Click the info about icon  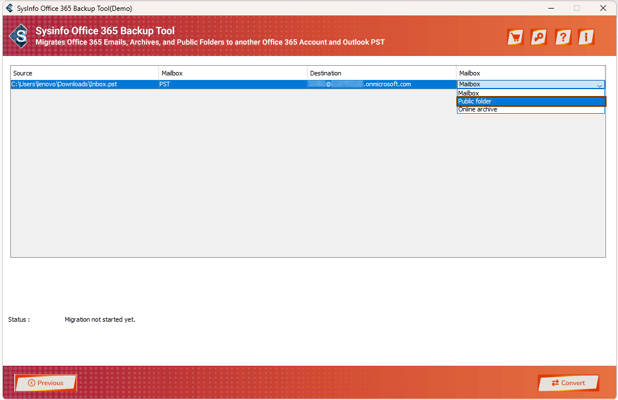coord(586,37)
